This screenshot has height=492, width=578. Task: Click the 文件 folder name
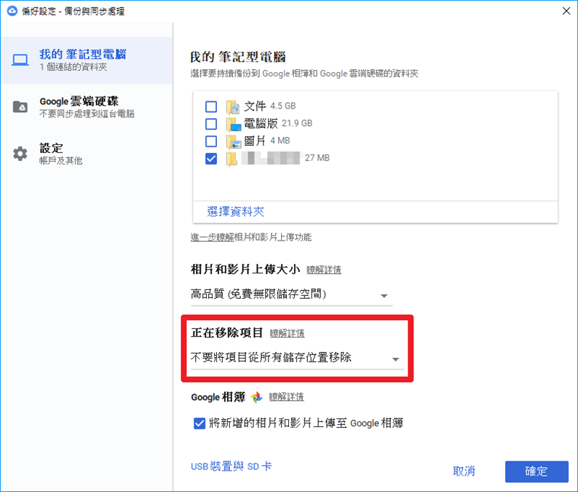(x=255, y=106)
